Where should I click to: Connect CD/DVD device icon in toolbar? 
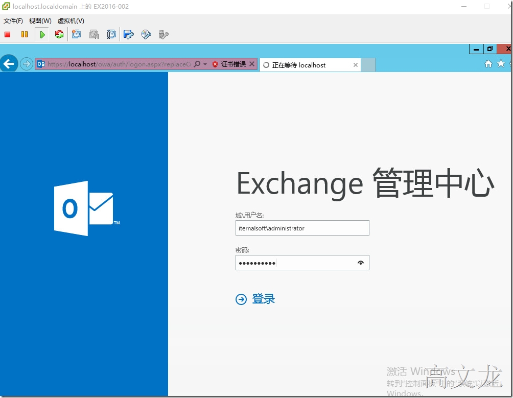pyautogui.click(x=146, y=34)
